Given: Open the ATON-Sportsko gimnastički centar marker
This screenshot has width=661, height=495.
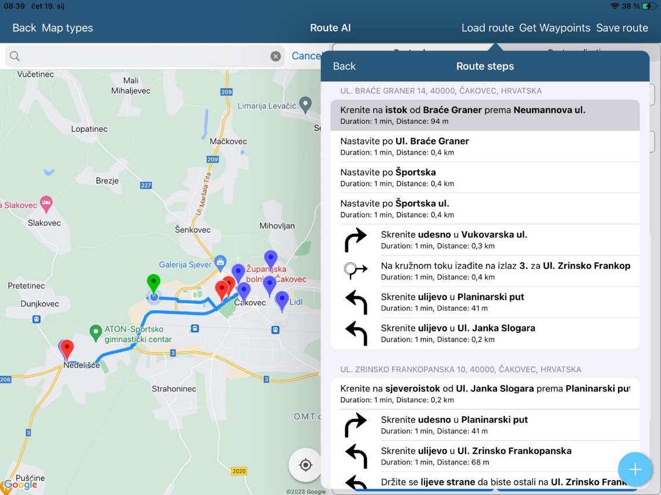Looking at the screenshot, I should [96, 332].
